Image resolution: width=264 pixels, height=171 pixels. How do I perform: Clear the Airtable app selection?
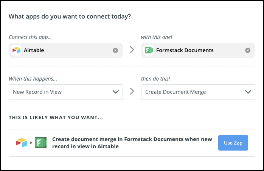click(115, 50)
